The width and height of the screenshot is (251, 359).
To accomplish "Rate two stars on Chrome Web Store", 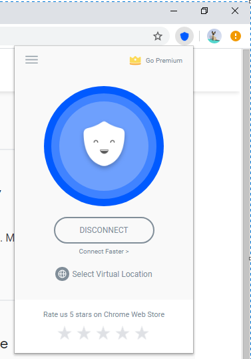I will [84, 333].
